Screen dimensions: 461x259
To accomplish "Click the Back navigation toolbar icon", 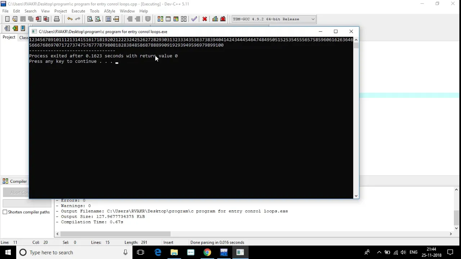I will [x=130, y=19].
